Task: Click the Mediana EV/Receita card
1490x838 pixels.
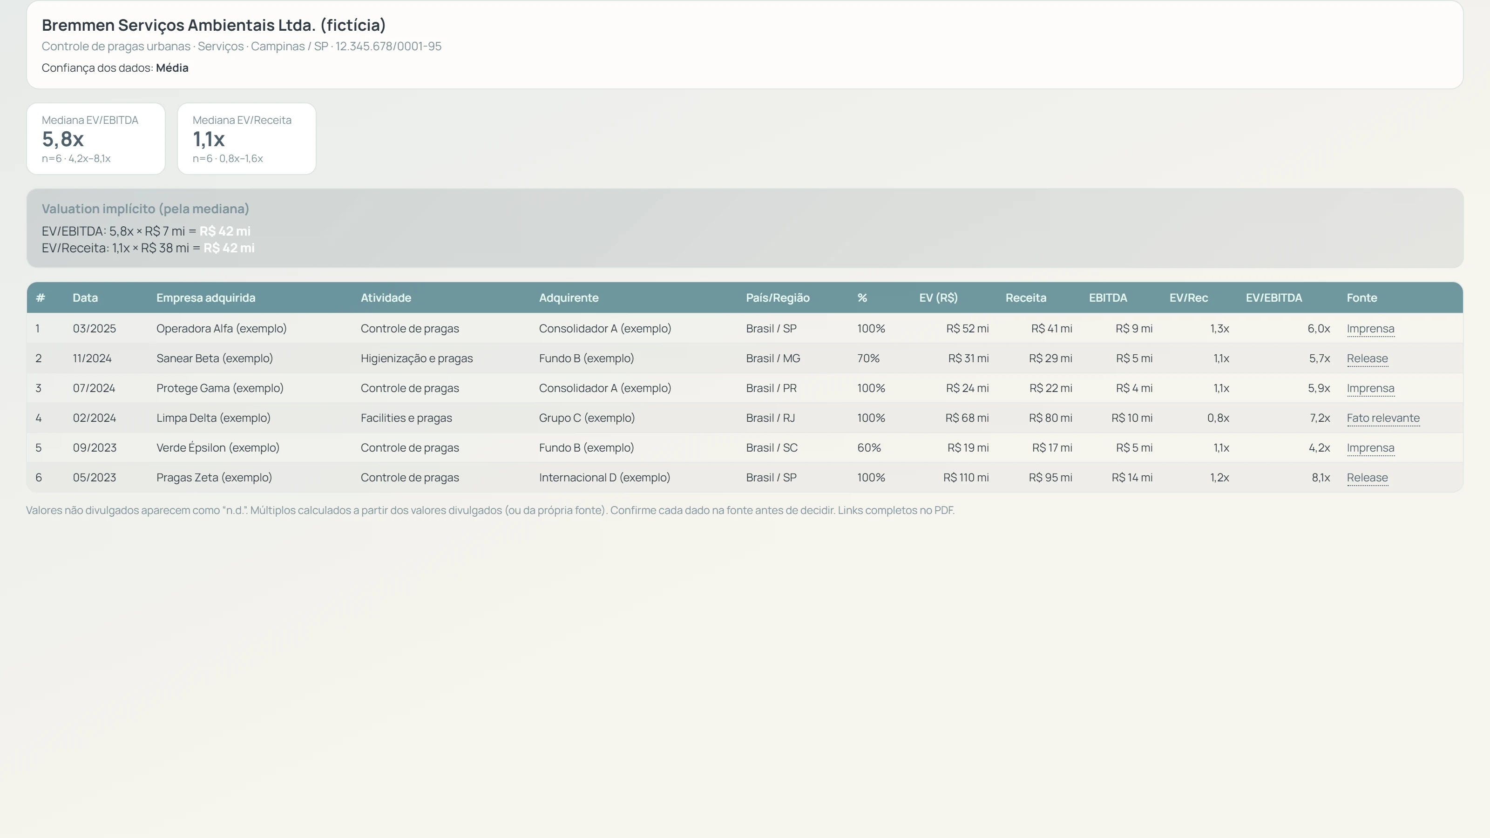Action: click(247, 139)
